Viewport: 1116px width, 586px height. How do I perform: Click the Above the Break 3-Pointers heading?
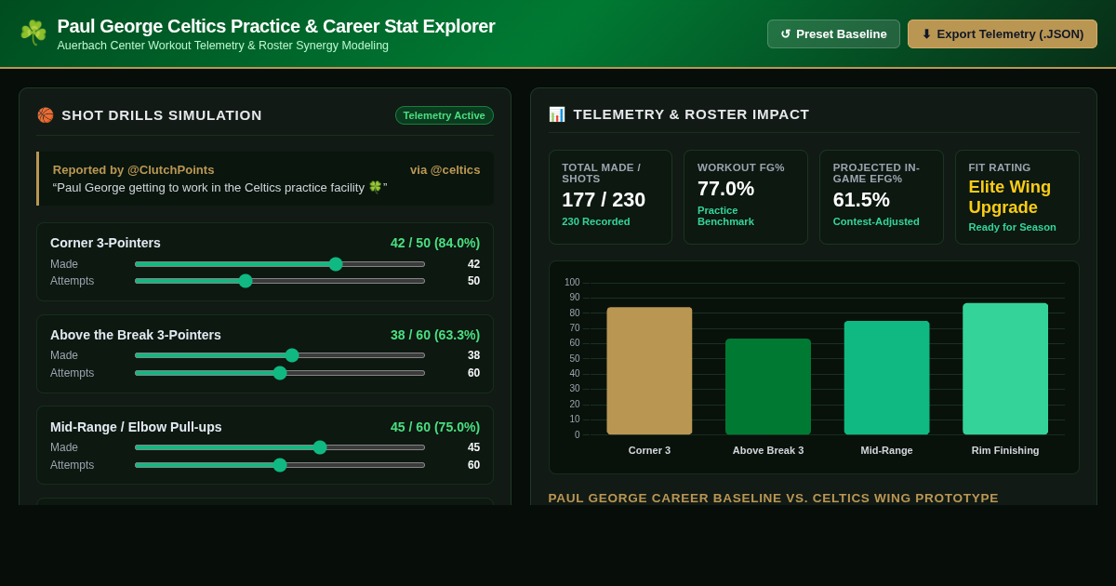click(x=136, y=335)
